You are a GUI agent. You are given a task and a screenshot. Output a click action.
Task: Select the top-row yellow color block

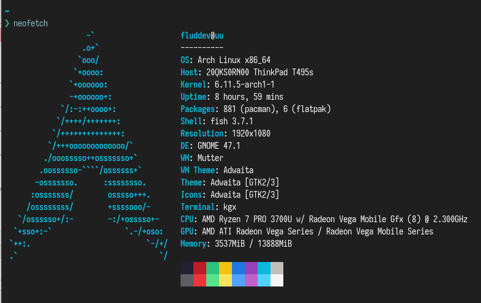click(x=225, y=268)
